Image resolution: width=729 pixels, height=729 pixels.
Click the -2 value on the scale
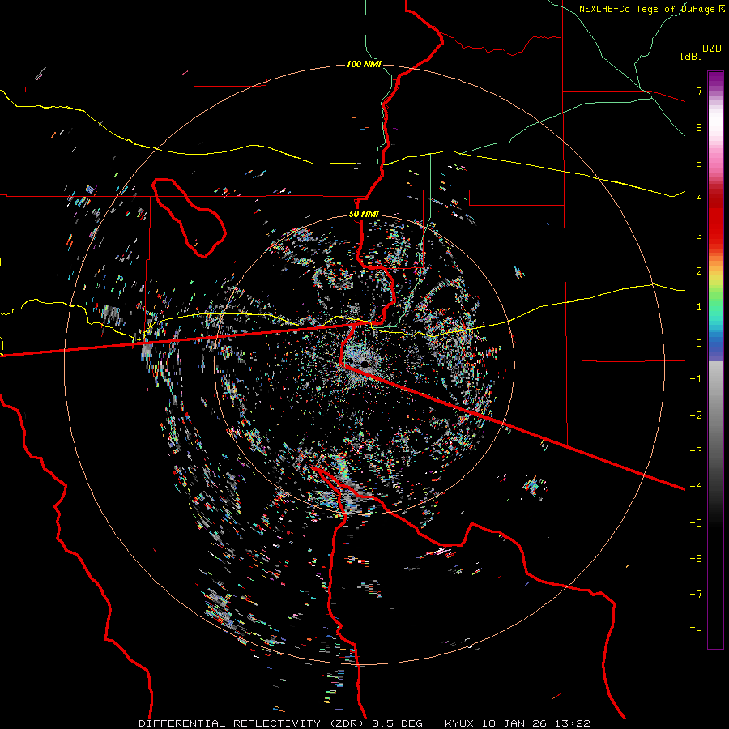[x=696, y=416]
